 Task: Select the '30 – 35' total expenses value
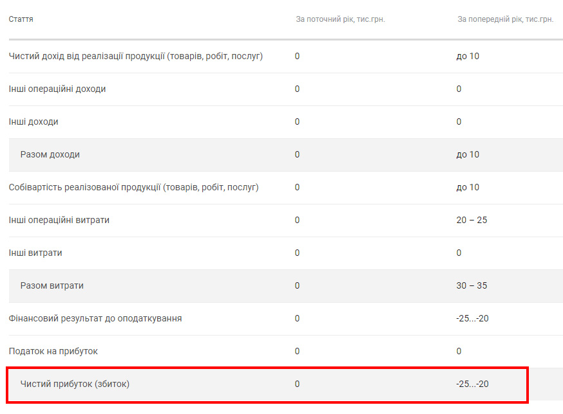472,285
